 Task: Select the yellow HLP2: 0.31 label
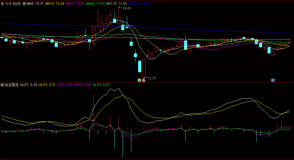tap(47, 85)
